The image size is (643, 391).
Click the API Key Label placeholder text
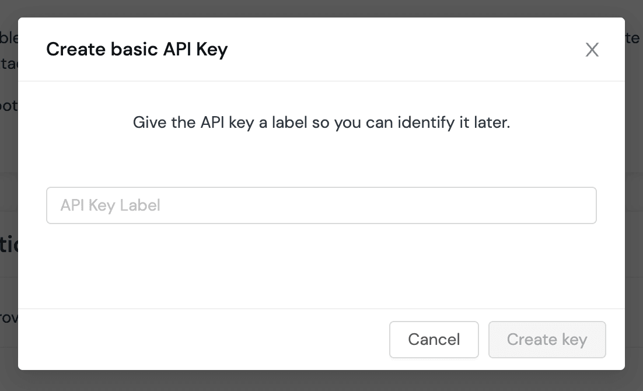(x=110, y=205)
